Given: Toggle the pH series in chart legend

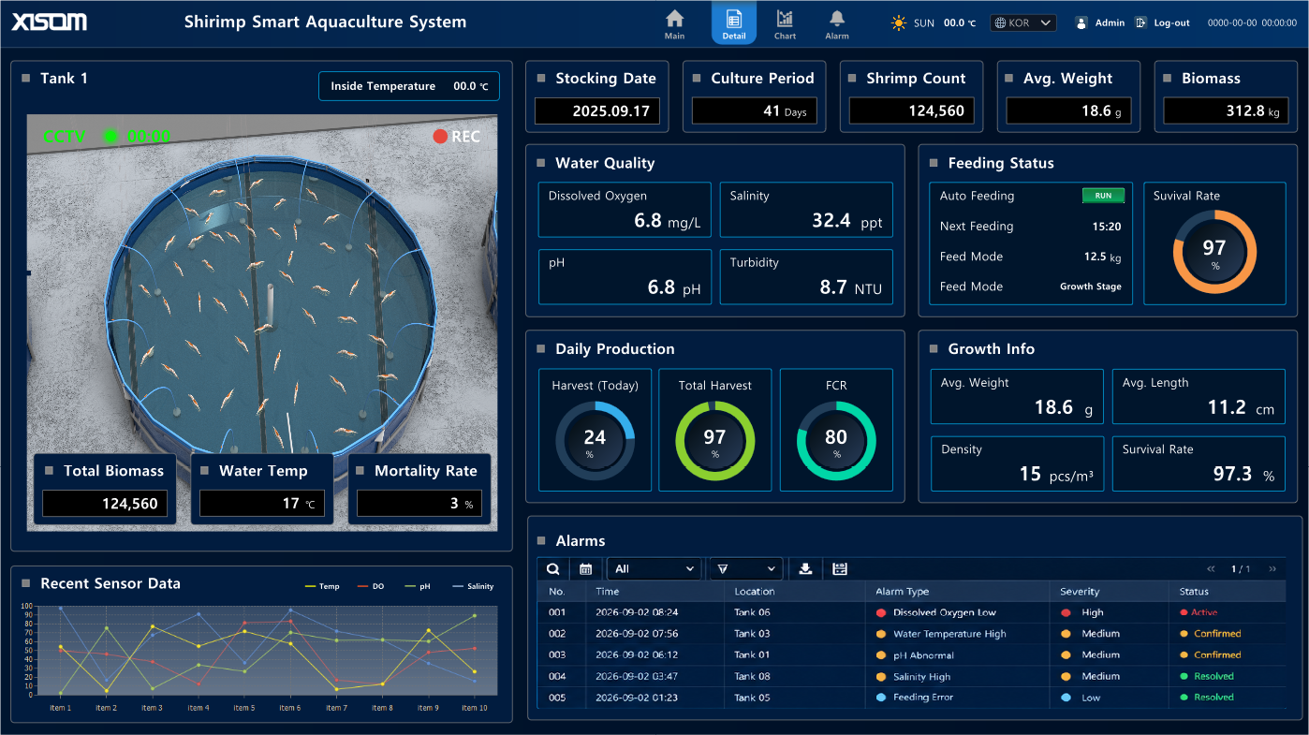Looking at the screenshot, I should (418, 586).
